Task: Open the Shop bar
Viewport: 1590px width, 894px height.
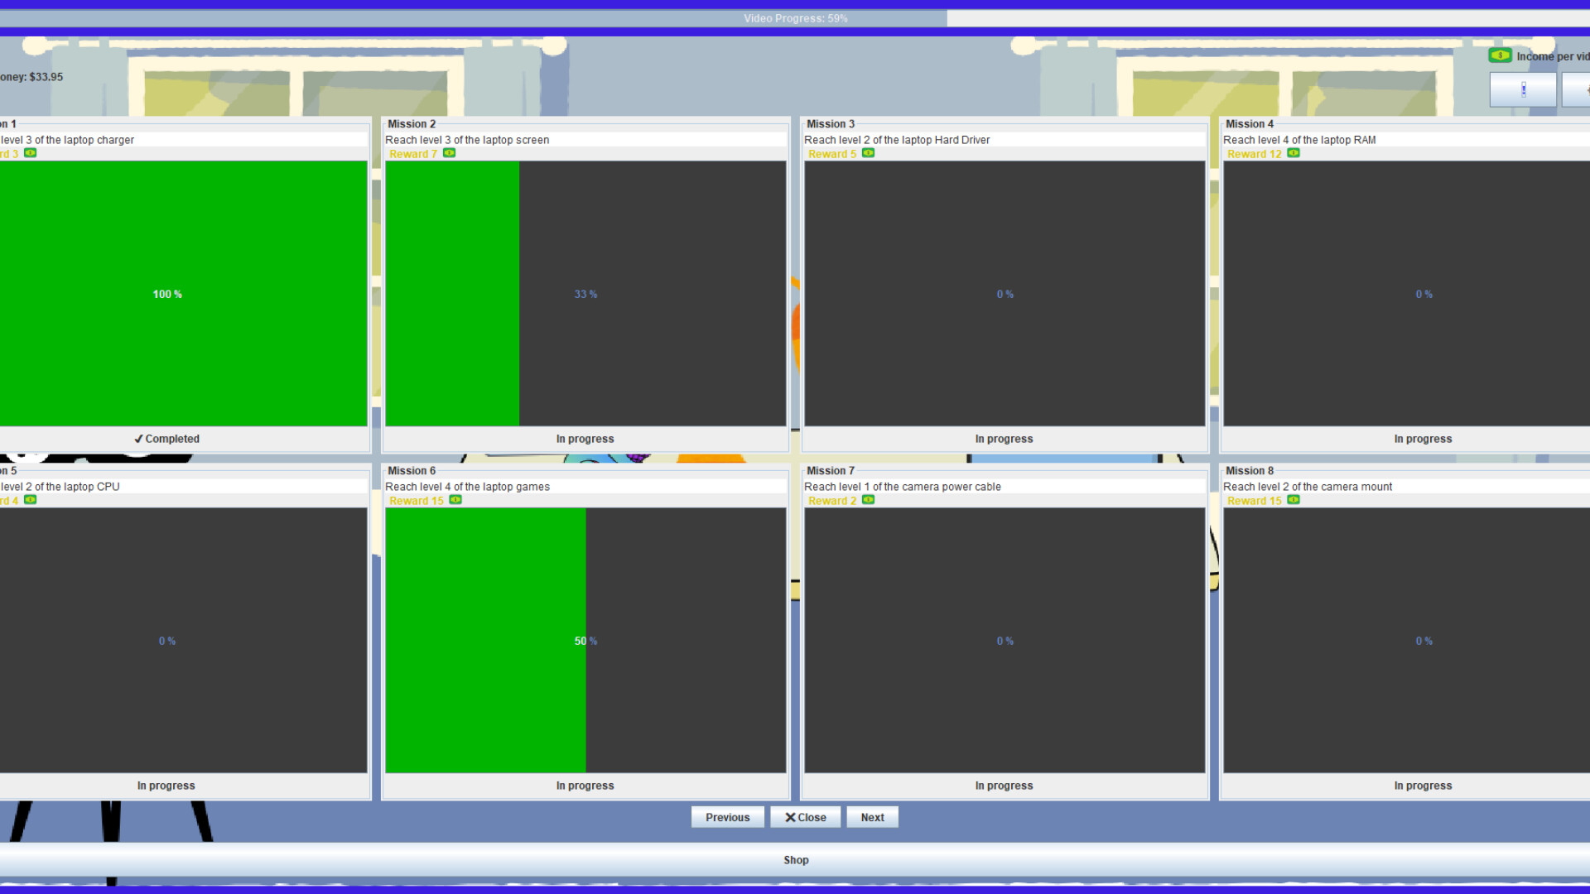Action: click(795, 860)
